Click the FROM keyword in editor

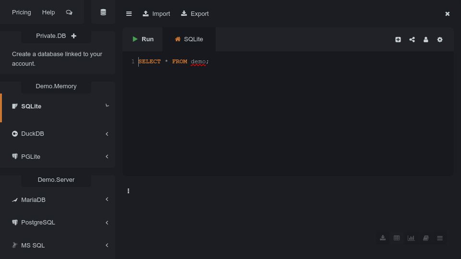[x=180, y=61]
